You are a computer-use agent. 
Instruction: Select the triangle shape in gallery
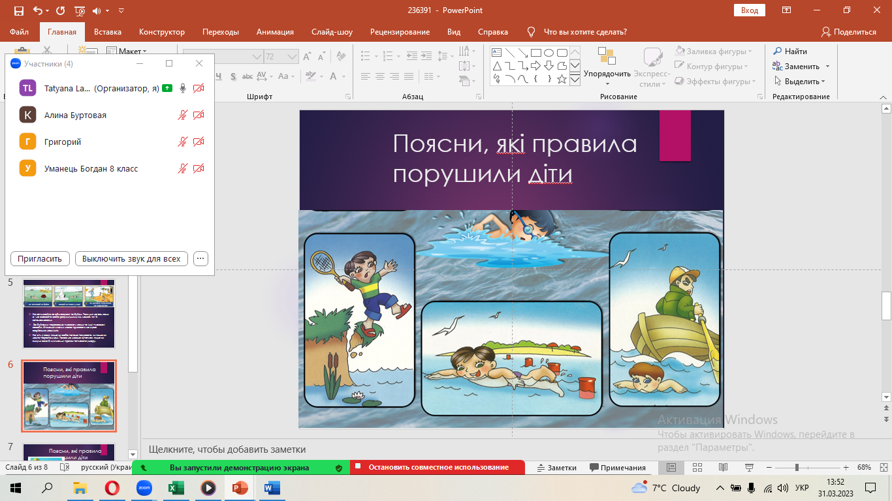pos(496,66)
